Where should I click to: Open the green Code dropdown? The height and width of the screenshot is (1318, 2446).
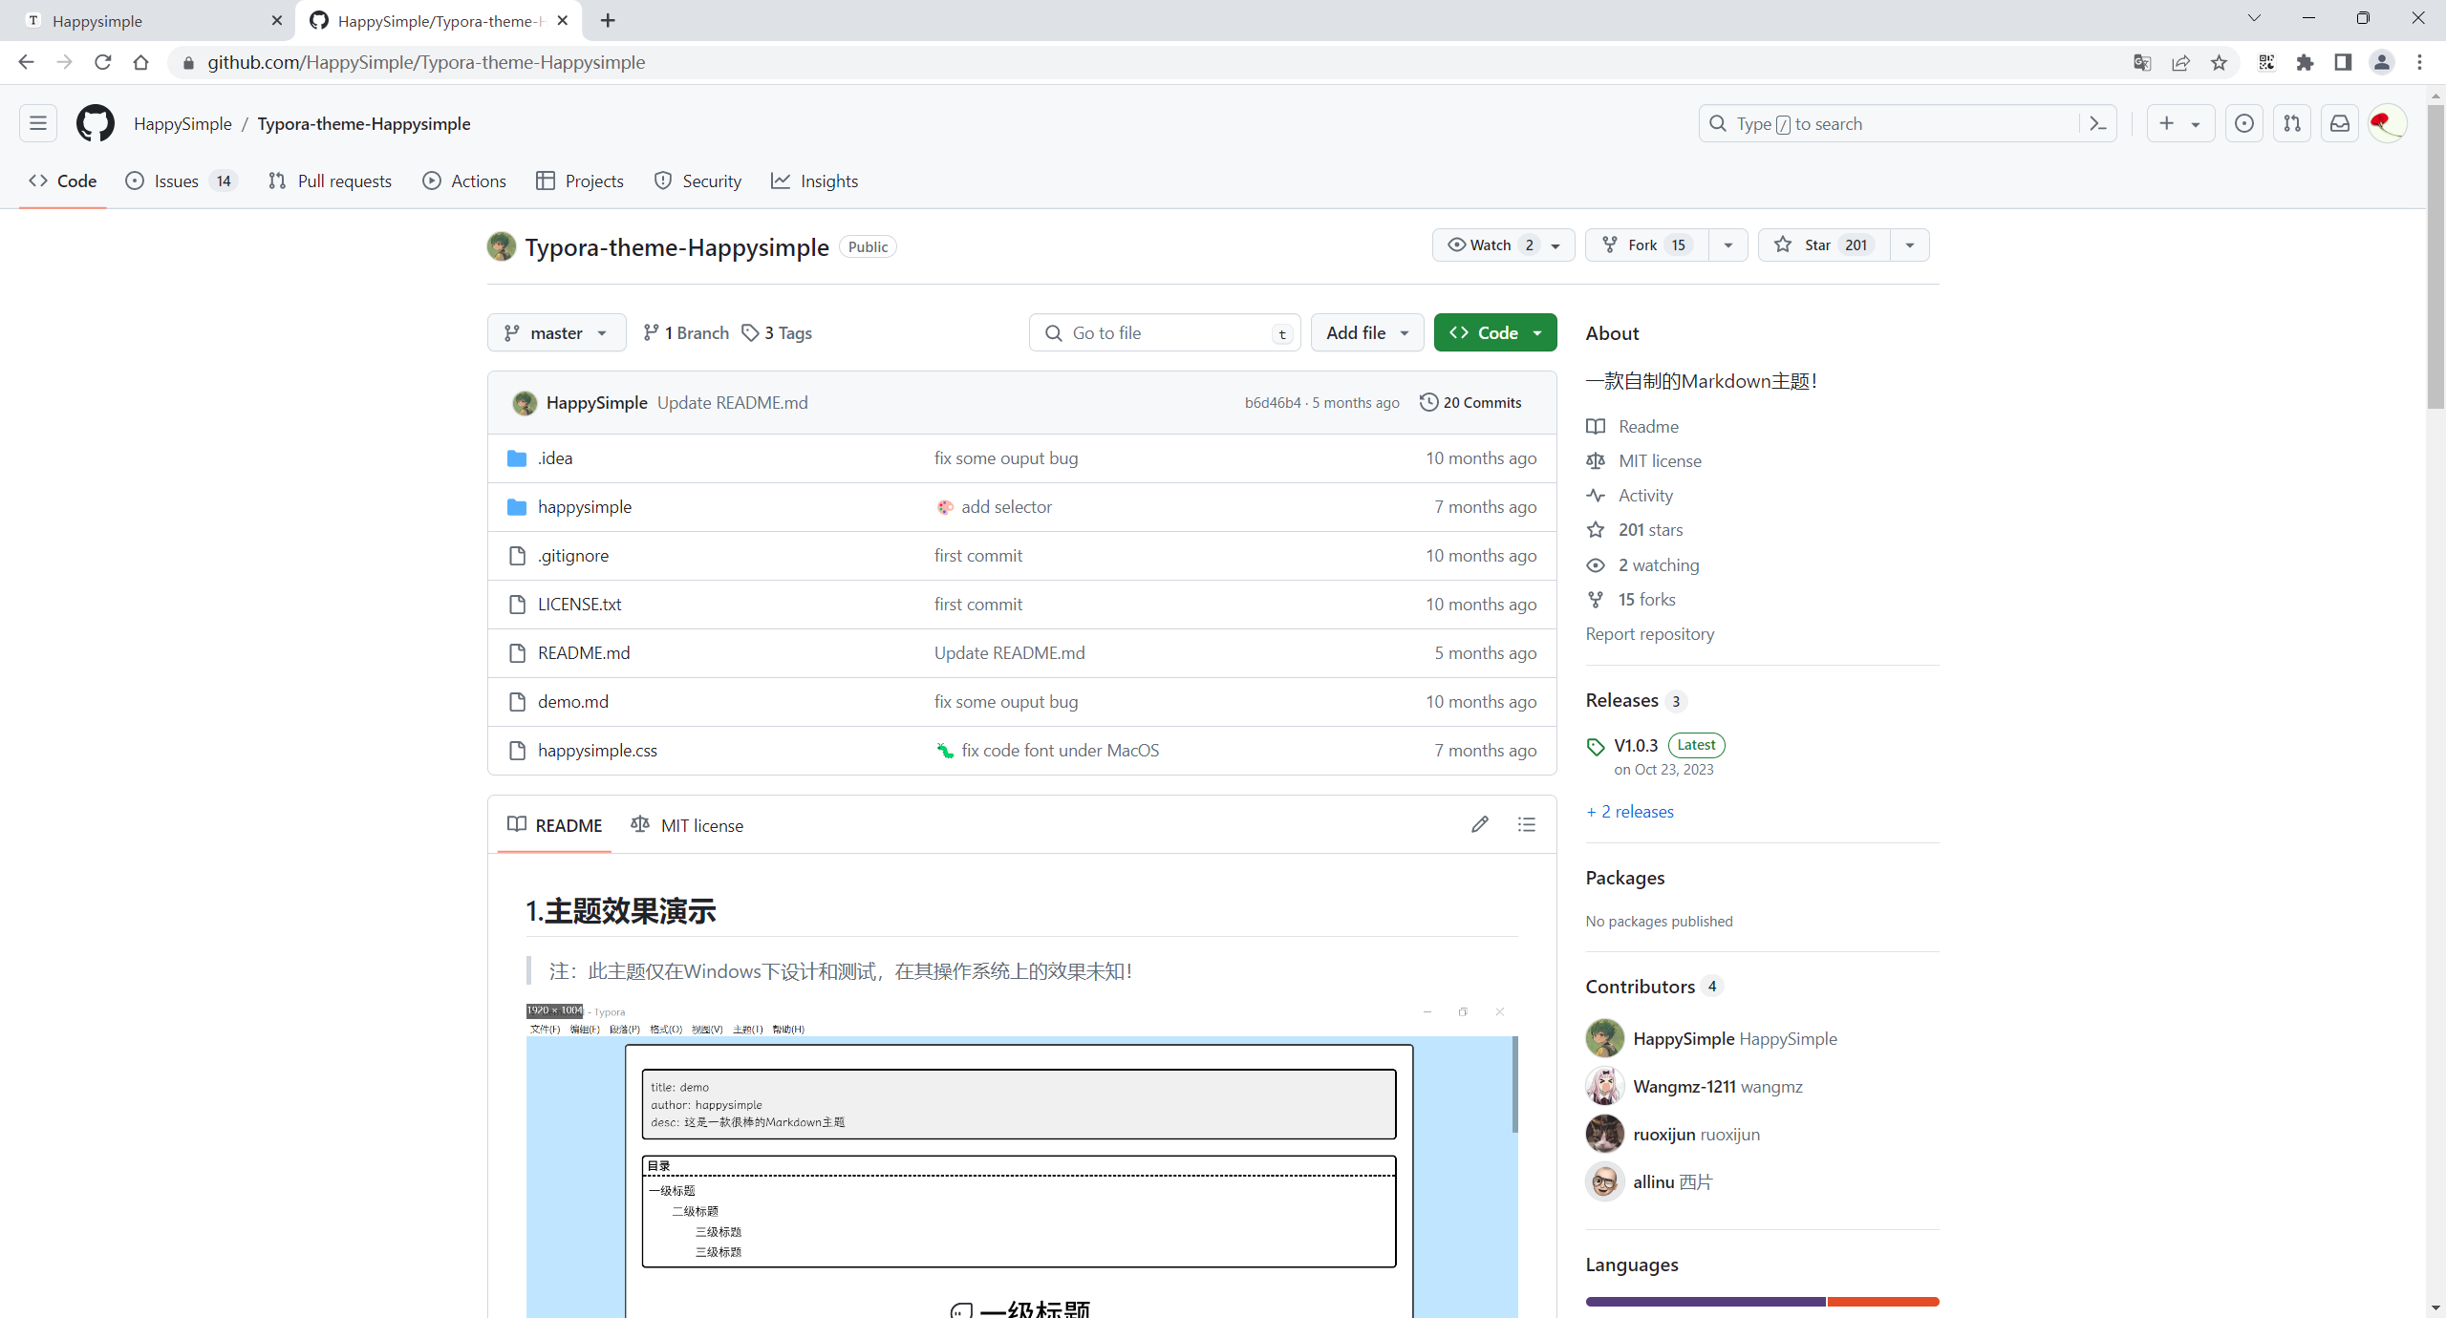click(x=1495, y=332)
